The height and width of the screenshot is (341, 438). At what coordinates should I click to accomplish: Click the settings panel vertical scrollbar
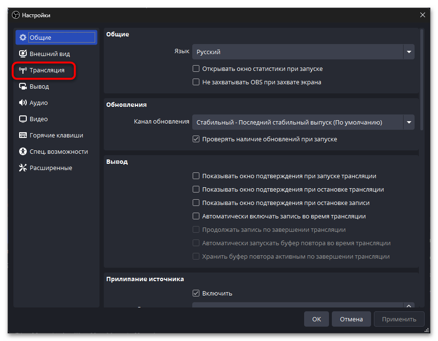(x=421, y=79)
